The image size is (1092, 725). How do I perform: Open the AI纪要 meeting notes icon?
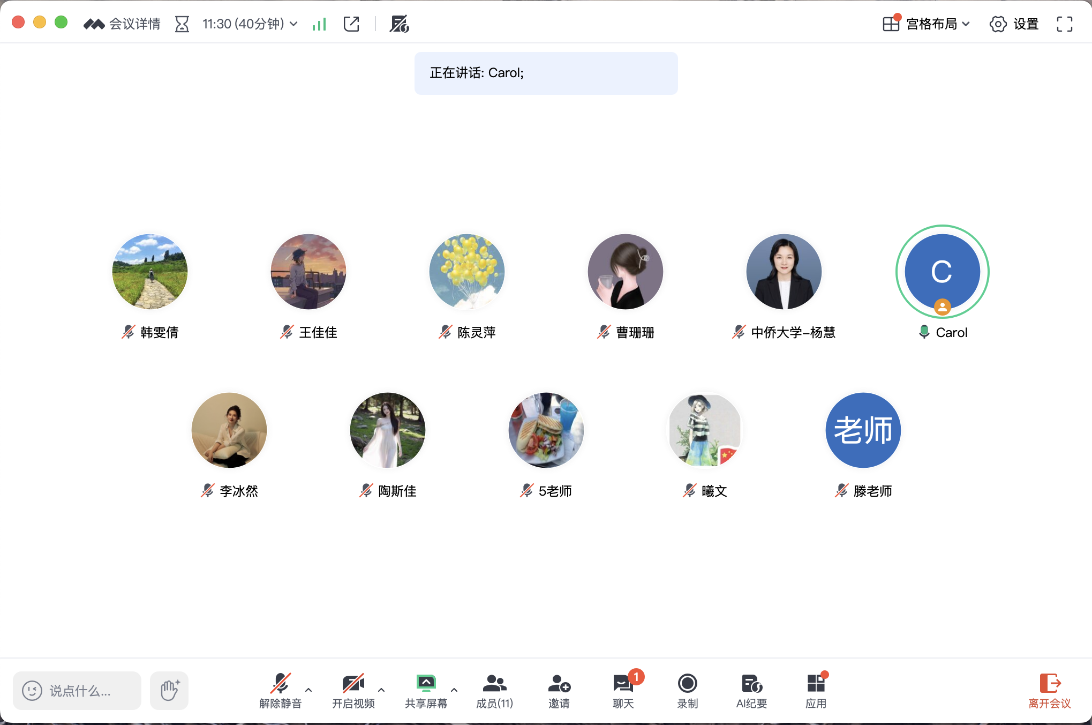pos(751,690)
